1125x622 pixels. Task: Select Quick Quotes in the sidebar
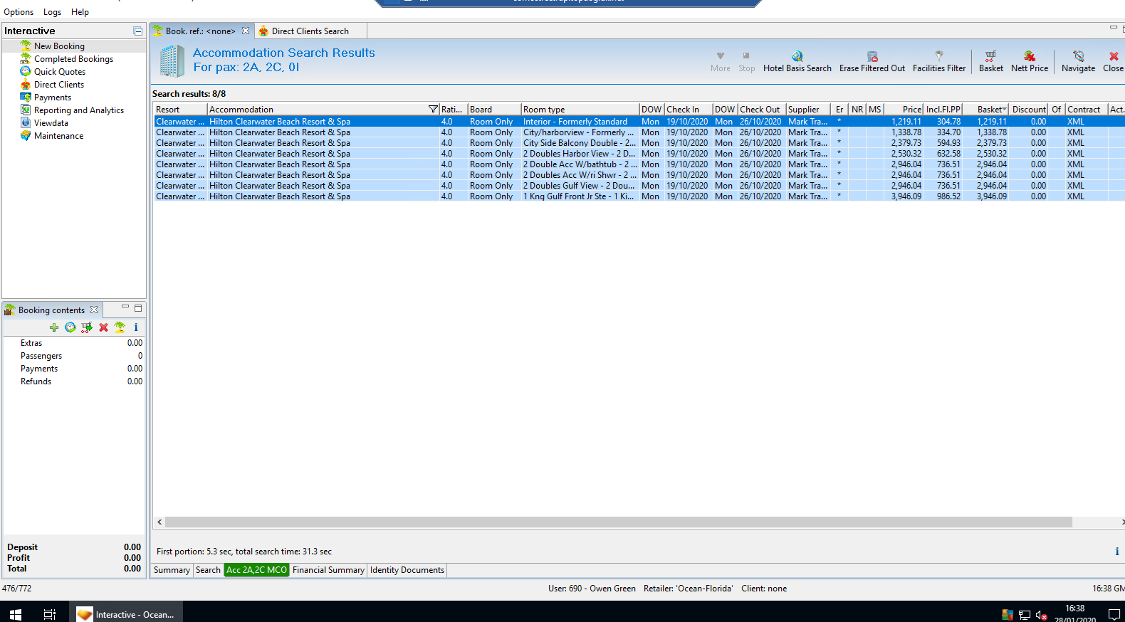[60, 72]
